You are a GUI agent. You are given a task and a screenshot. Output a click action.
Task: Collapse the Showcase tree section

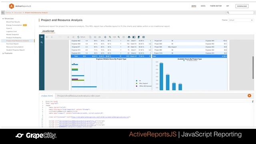(3, 19)
